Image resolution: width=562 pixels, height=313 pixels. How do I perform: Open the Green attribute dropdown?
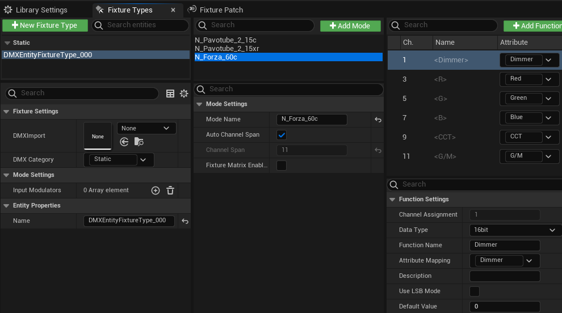530,99
